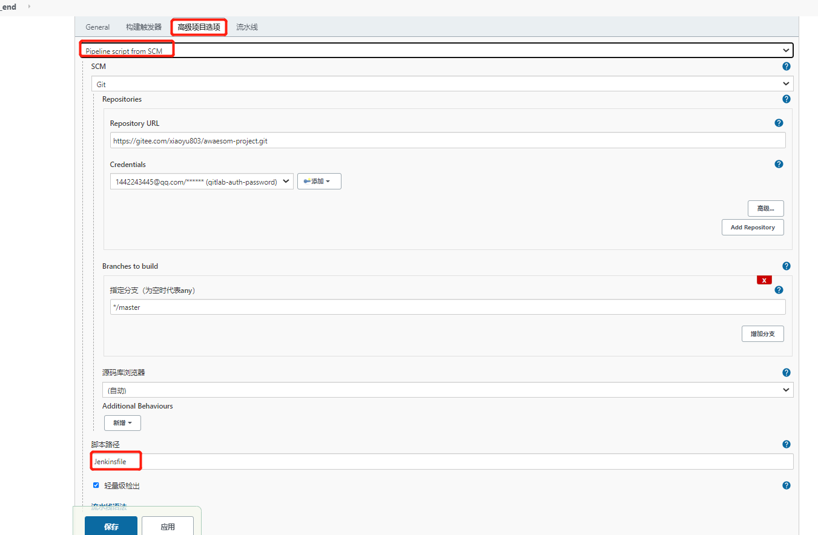
Task: Switch to the 高级项目选项 tab
Action: click(199, 27)
